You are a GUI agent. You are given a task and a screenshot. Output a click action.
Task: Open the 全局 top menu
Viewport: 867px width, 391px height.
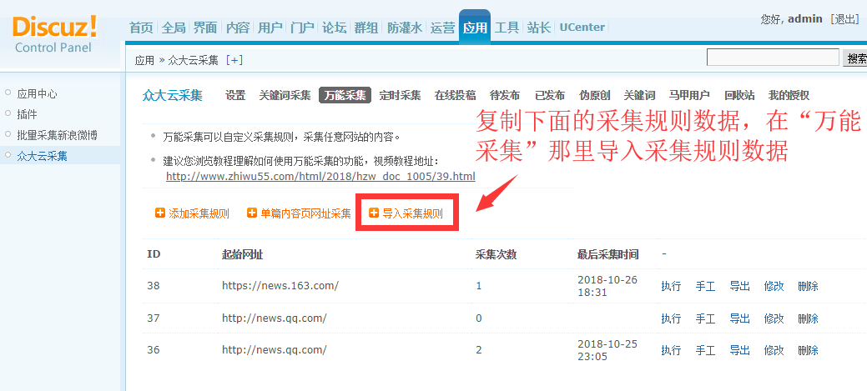point(173,28)
